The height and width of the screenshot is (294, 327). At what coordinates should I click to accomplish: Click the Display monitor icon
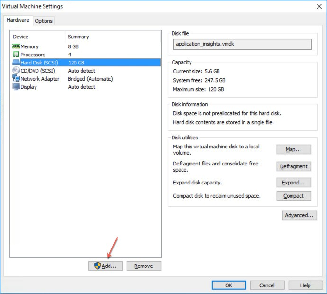point(16,87)
